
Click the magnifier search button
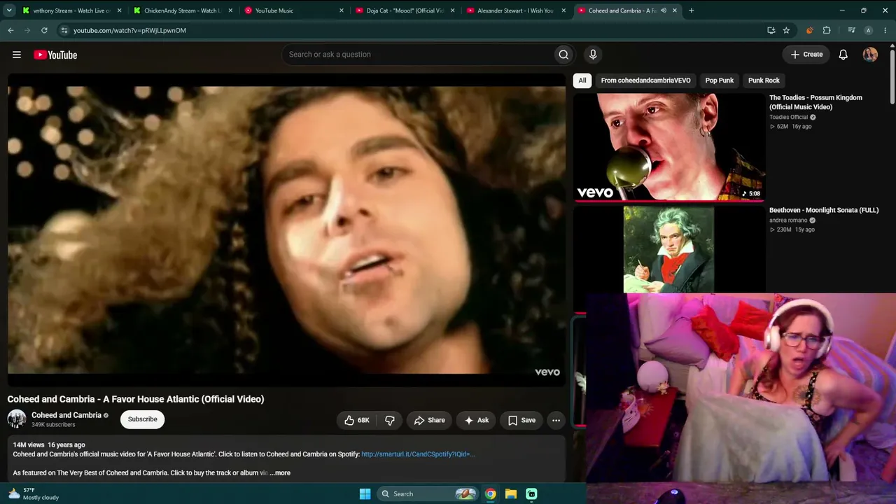click(563, 55)
